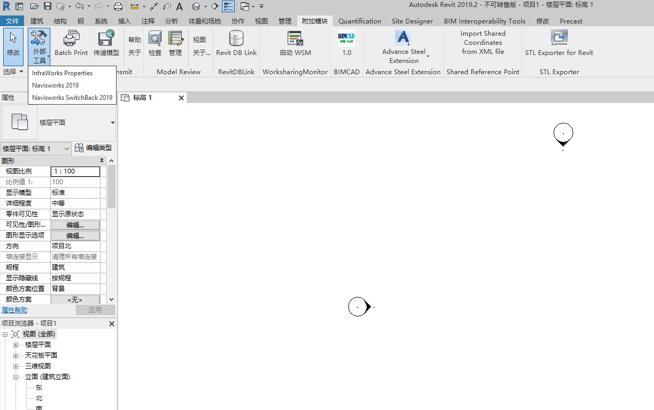This screenshot has height=410, width=654.
Task: Close the 标高 1 view tab
Action: 181,98
